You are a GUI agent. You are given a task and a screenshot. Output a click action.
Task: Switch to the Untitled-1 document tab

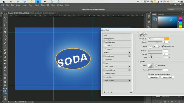click(x=45, y=13)
